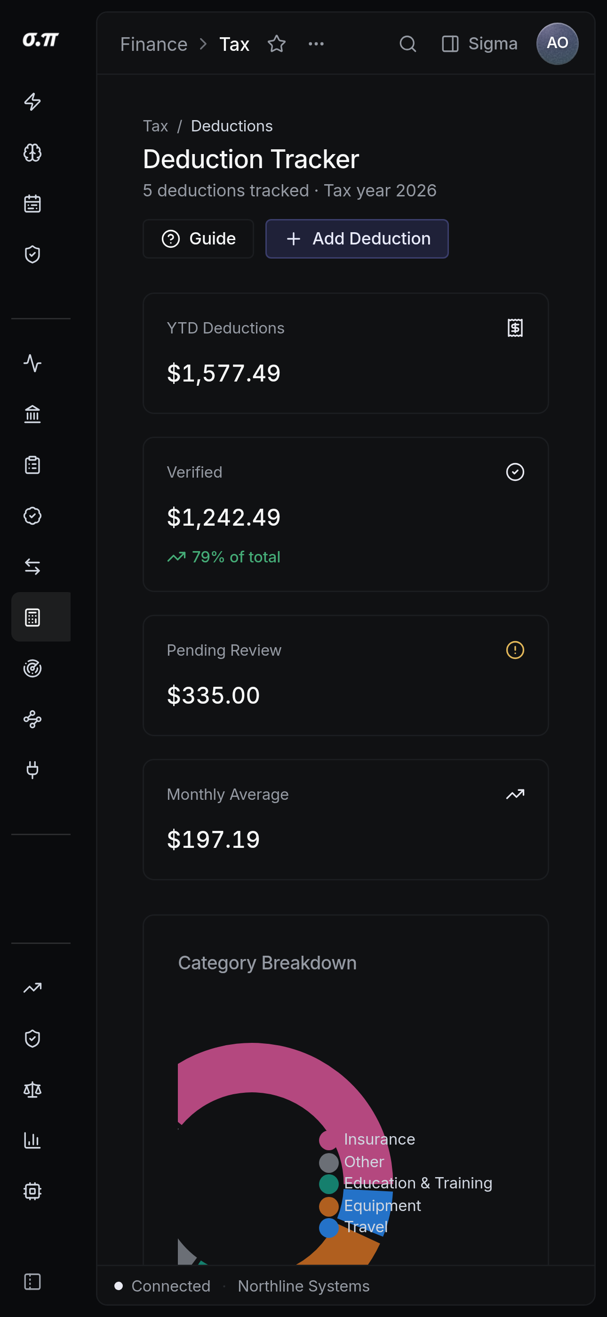Go to Finance breadcrumb
The image size is (607, 1317).
pos(154,44)
